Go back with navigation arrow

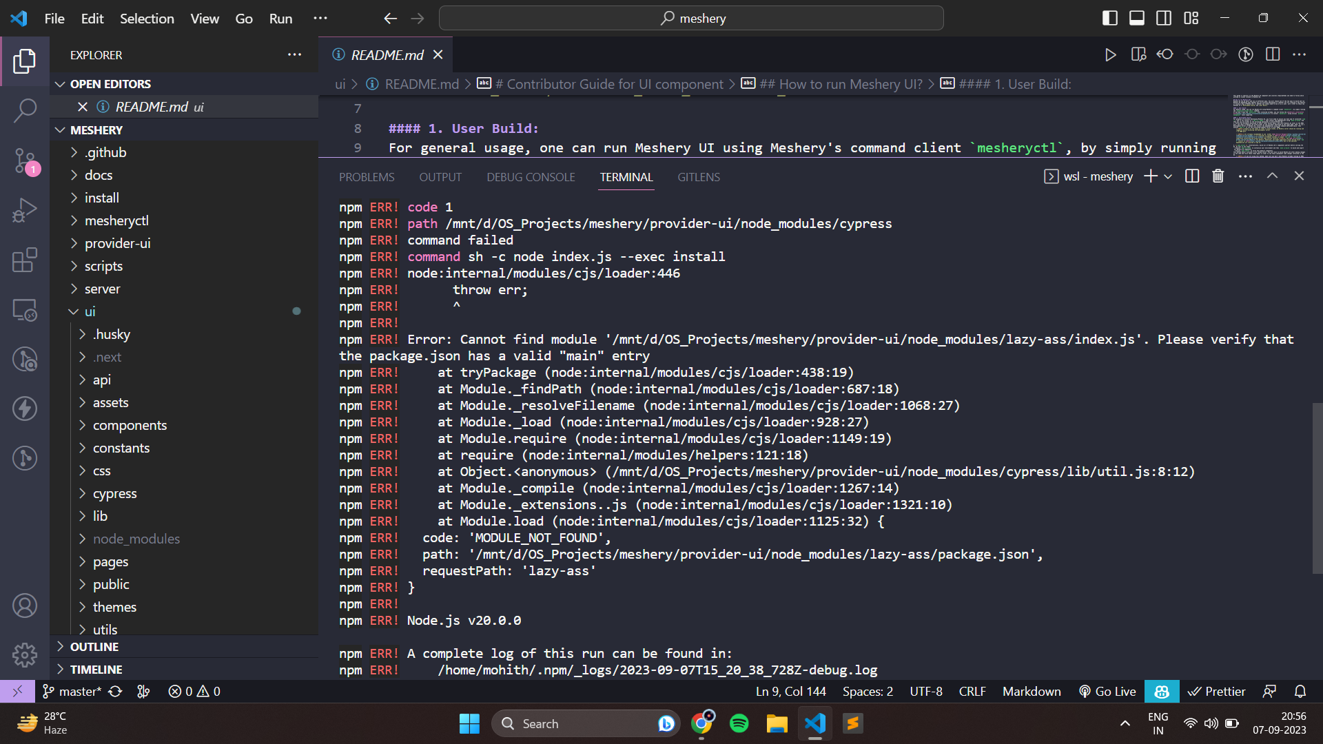coord(391,19)
